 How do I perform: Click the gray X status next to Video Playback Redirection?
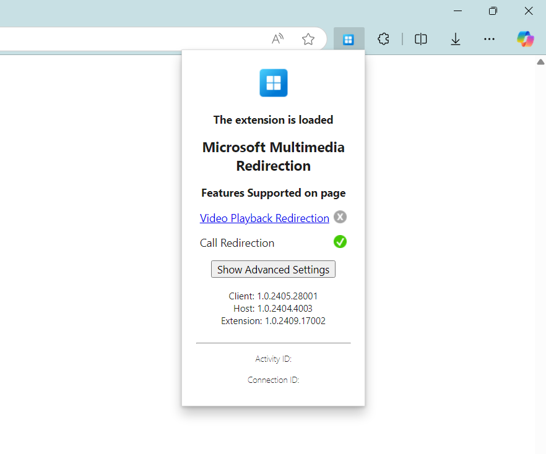pyautogui.click(x=340, y=216)
